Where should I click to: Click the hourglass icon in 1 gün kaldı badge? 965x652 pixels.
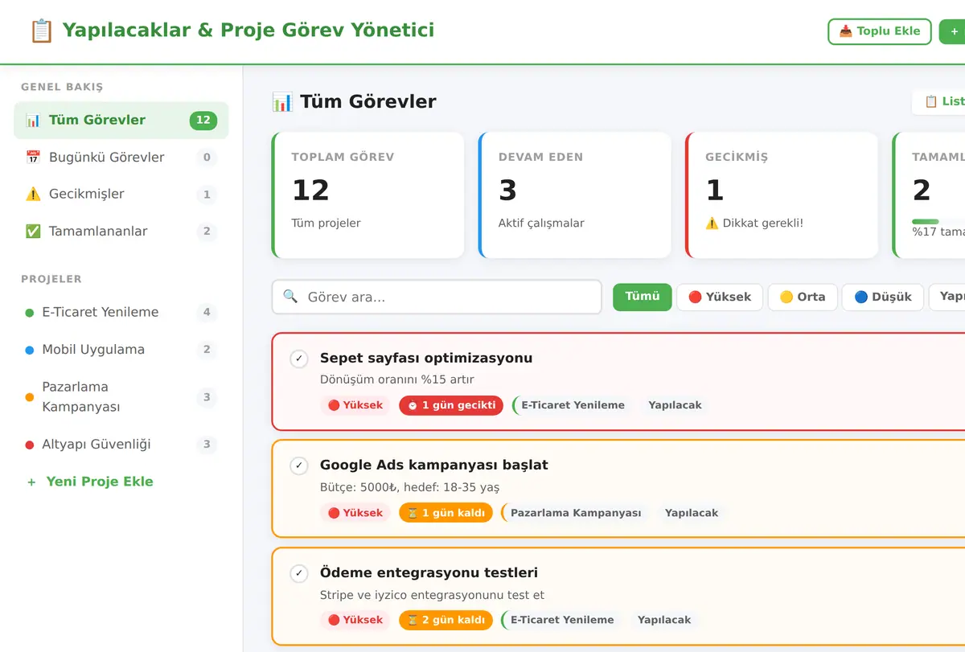coord(413,513)
